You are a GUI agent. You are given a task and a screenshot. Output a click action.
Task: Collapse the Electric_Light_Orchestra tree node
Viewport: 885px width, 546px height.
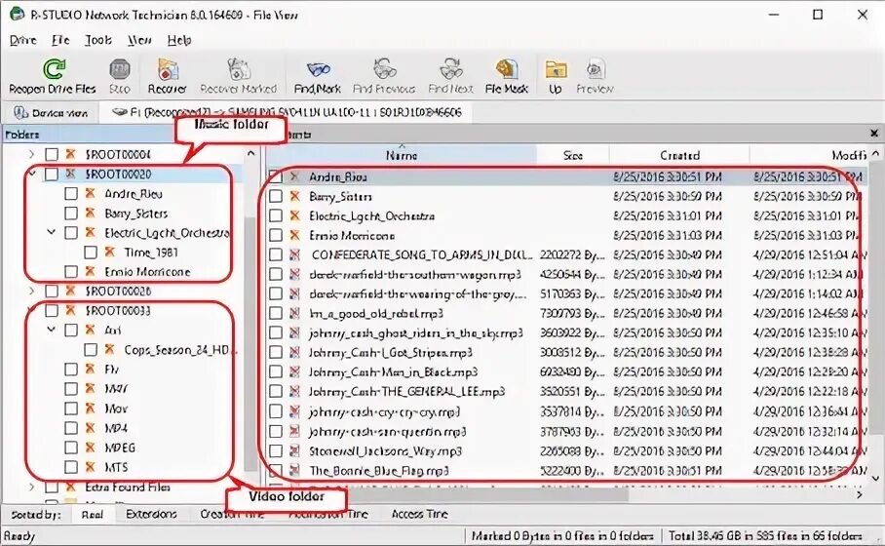pyautogui.click(x=52, y=232)
